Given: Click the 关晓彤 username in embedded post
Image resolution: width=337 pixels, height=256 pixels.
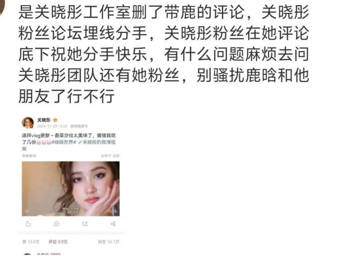Looking at the screenshot, I should coord(44,120).
